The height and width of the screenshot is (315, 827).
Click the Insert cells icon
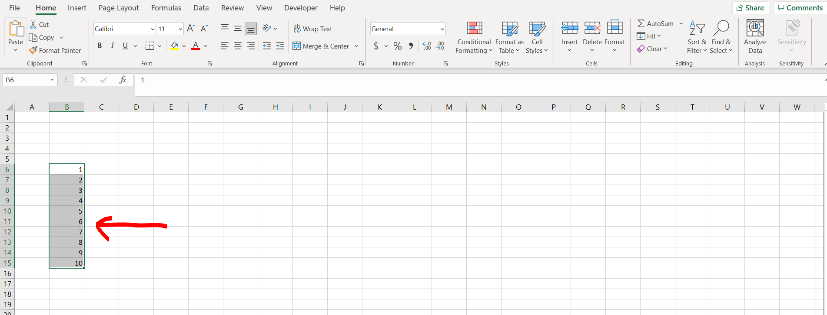click(569, 28)
